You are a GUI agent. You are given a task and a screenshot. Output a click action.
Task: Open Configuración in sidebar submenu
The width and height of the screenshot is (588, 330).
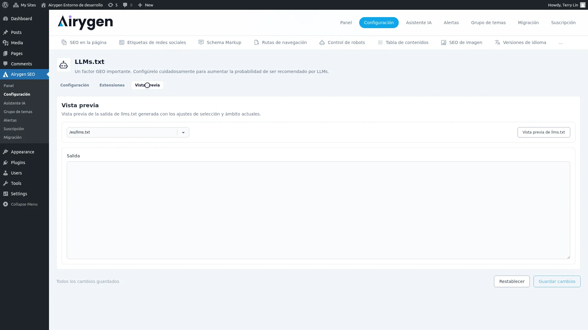click(x=17, y=94)
